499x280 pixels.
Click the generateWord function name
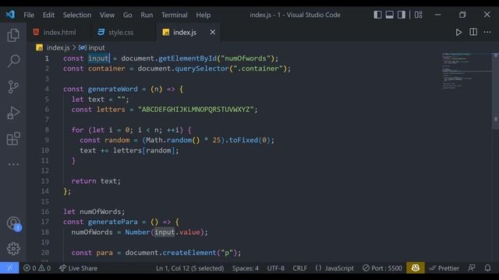(112, 89)
